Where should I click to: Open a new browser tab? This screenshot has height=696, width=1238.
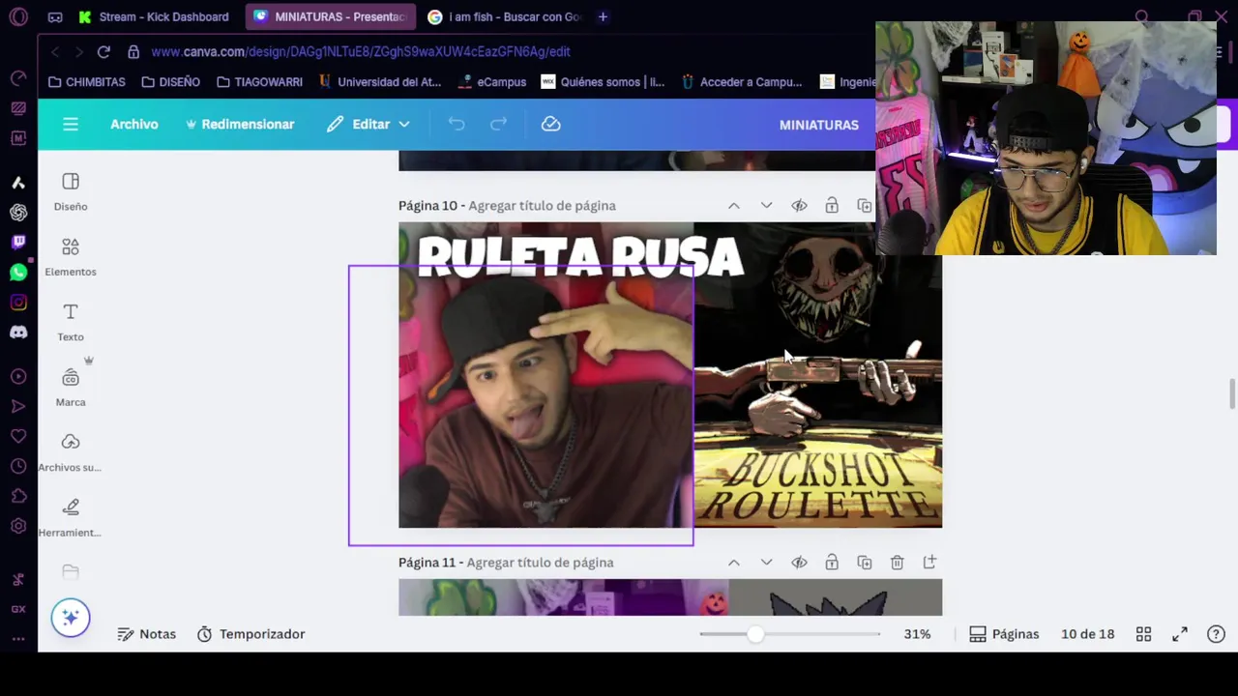[603, 16]
